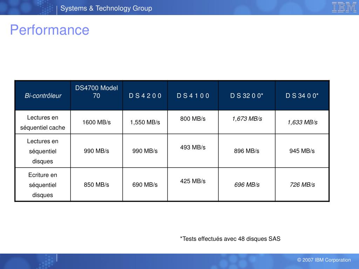Select the 'Ecriture en séquentiel disques' row label

click(x=43, y=185)
